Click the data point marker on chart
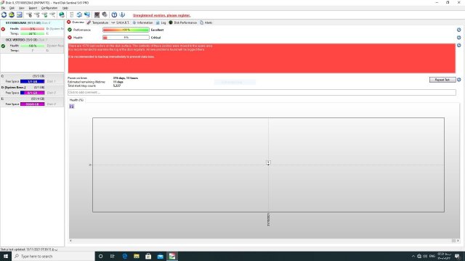Viewport: 465px width, 261px height. click(x=268, y=162)
